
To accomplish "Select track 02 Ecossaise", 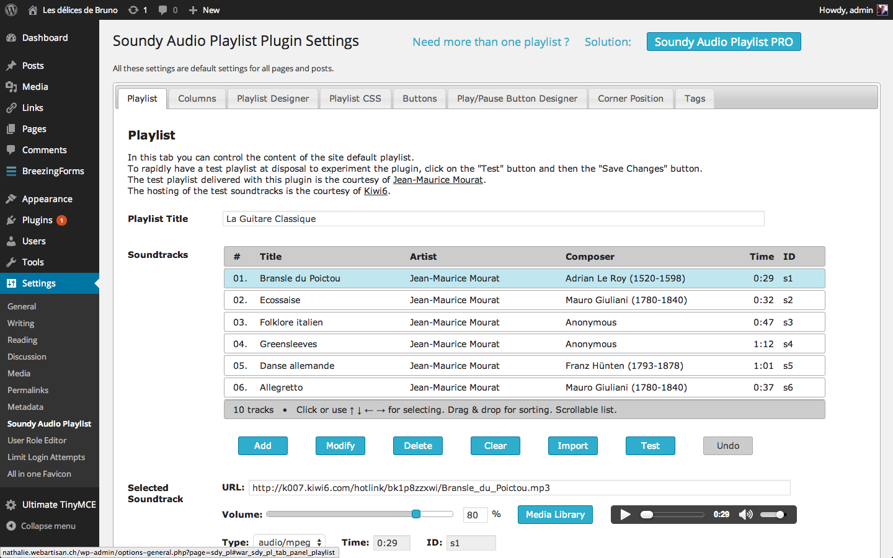I will pyautogui.click(x=525, y=300).
